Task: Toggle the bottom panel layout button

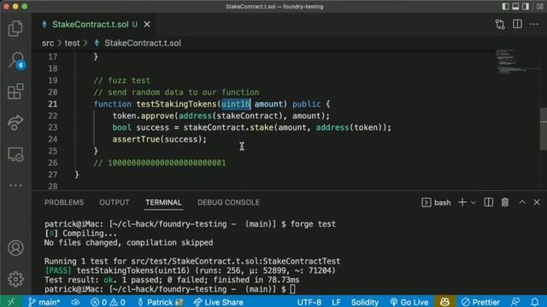Action: (515, 7)
